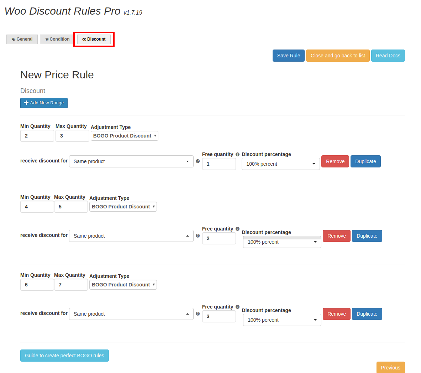Click the help icon beside the first Free quantity
The width and height of the screenshot is (421, 373).
point(237,154)
